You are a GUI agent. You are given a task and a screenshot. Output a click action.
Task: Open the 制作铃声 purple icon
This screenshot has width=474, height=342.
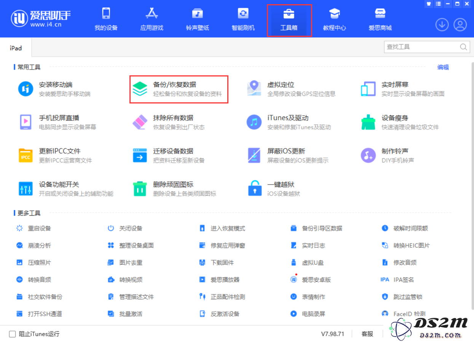[368, 155]
